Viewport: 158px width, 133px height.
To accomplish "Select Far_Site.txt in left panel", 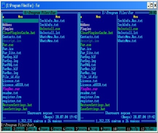I will [12, 53].
